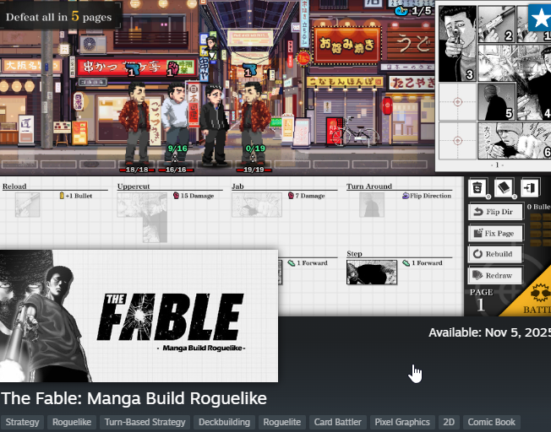Click the pink fist intent icon above white-shirt enemy
The height and width of the screenshot is (432, 551).
(x=172, y=68)
